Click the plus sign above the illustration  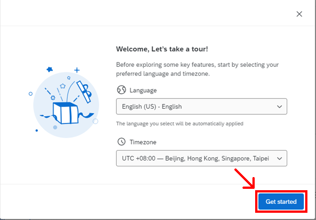click(x=77, y=70)
